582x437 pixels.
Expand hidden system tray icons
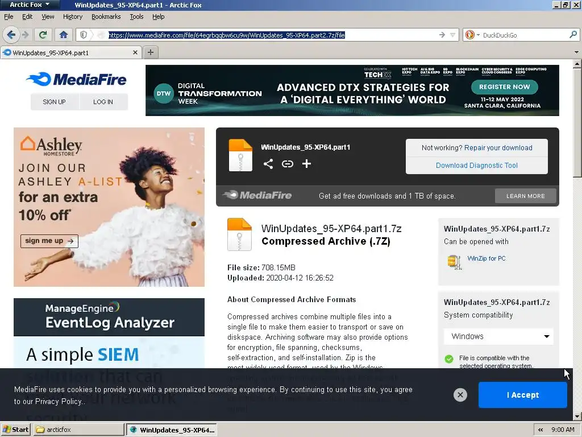coord(541,430)
